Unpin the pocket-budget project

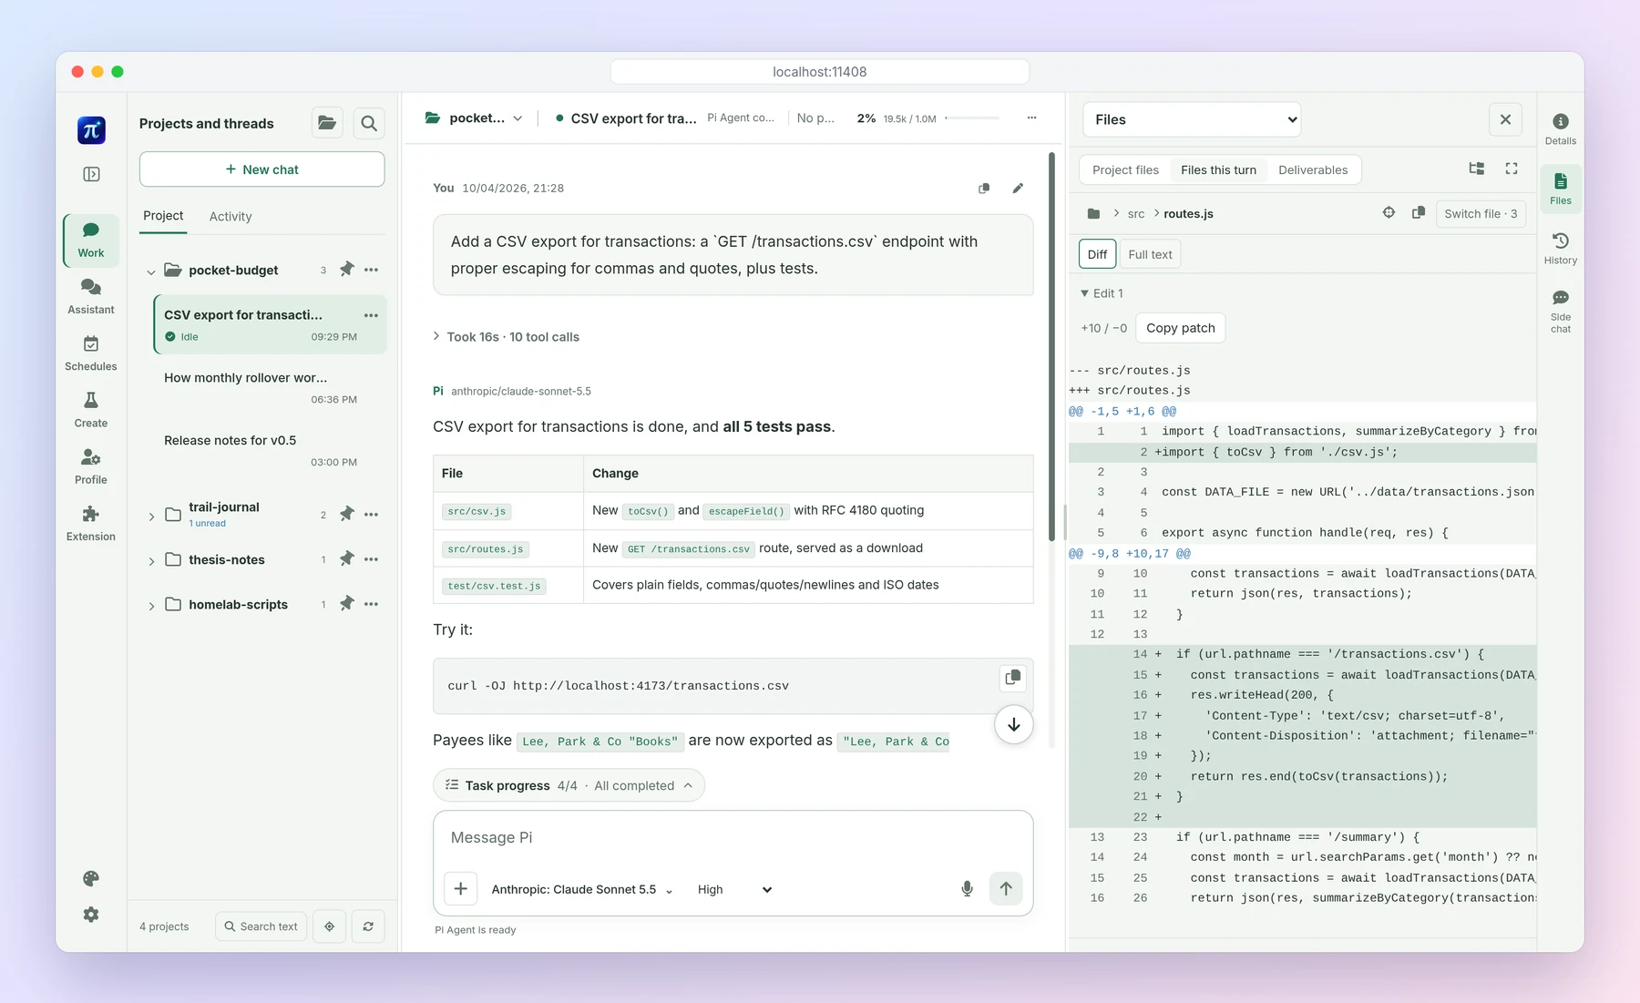pos(347,270)
